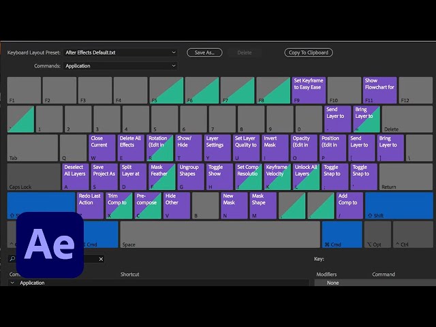
Task: Select the P Position key
Action: tap(333, 148)
